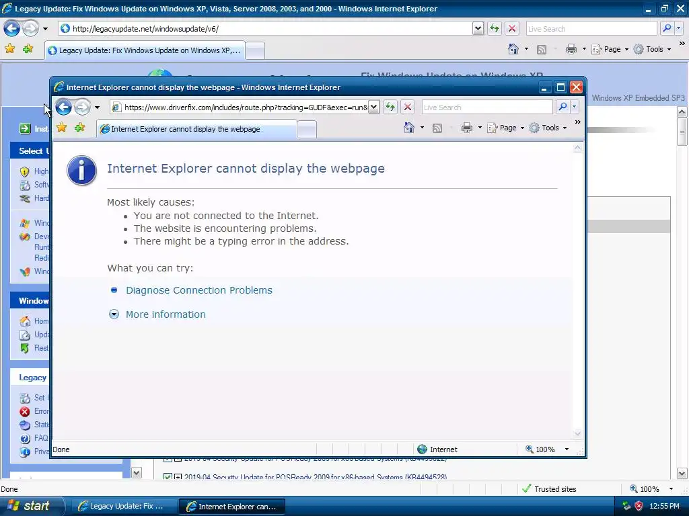Start search in the error window
689x516 pixels.
pyautogui.click(x=563, y=107)
